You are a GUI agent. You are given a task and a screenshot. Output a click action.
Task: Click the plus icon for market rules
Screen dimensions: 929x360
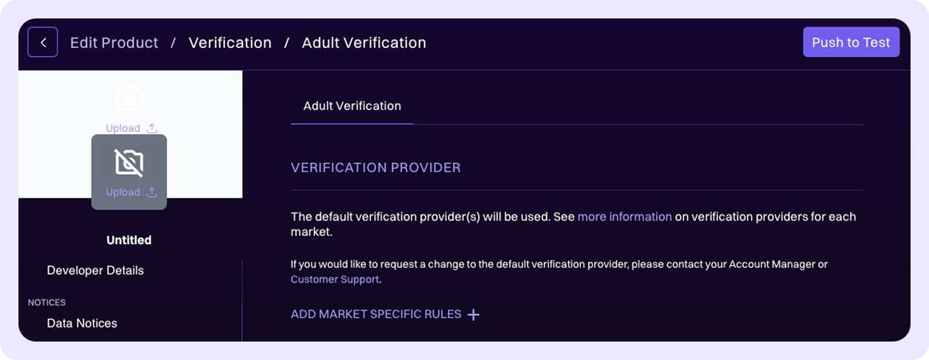coord(474,315)
